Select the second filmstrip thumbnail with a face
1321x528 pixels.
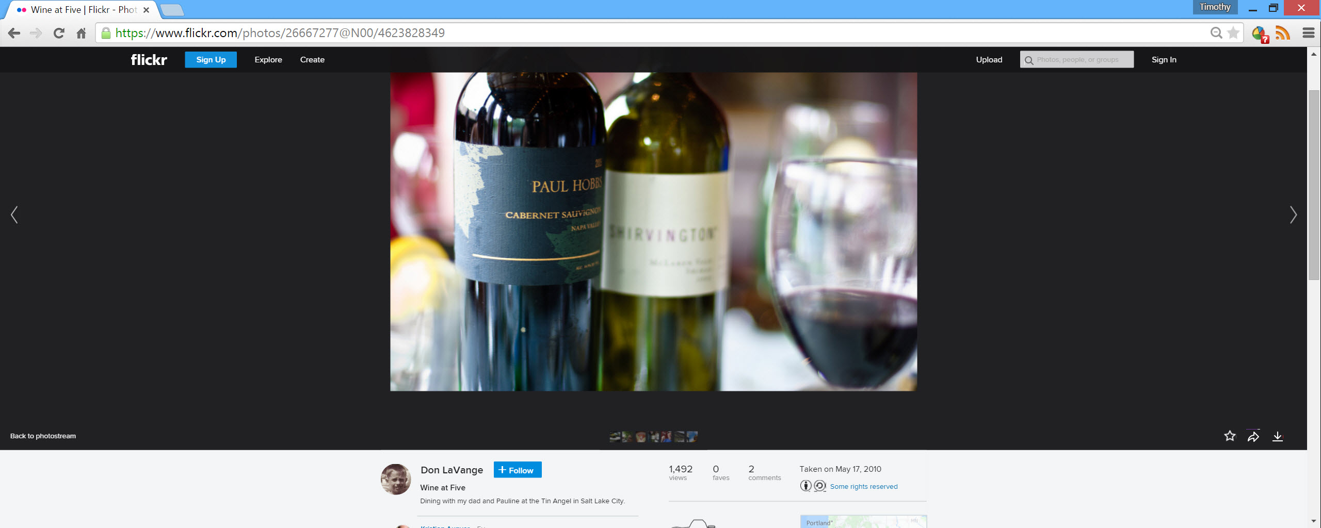[627, 437]
